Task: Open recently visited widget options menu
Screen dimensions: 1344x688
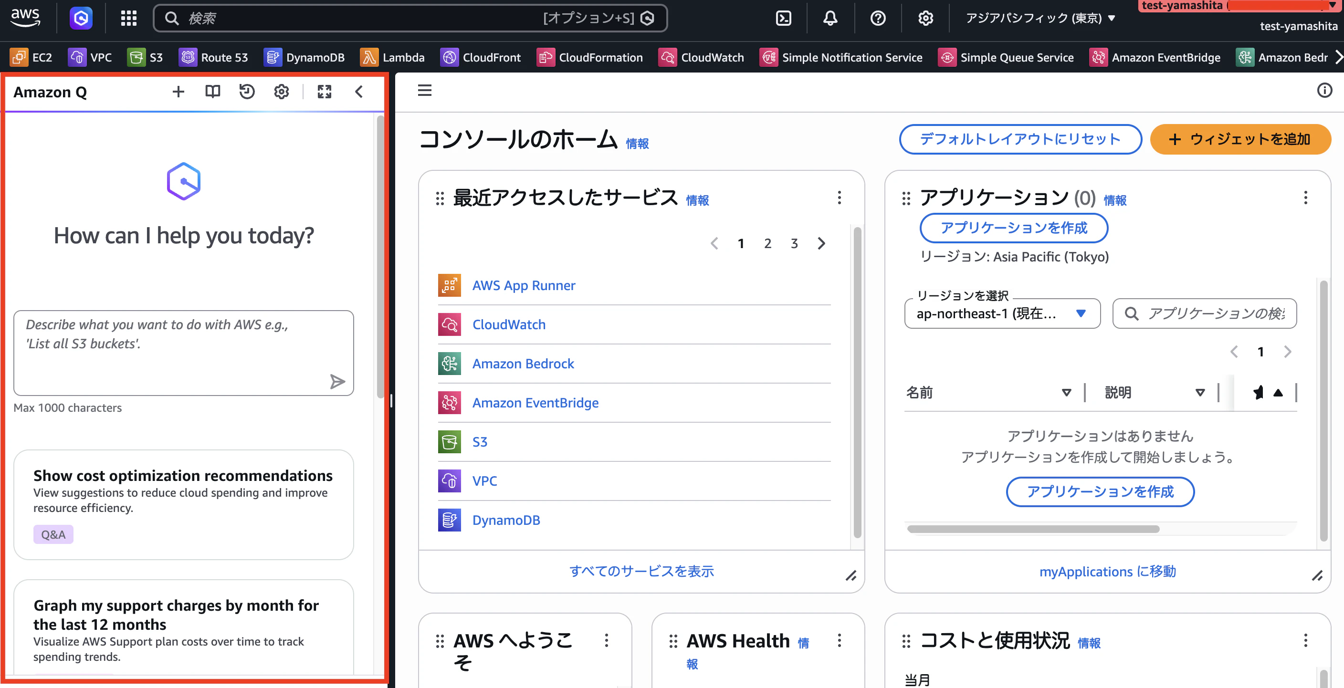Action: click(x=839, y=198)
